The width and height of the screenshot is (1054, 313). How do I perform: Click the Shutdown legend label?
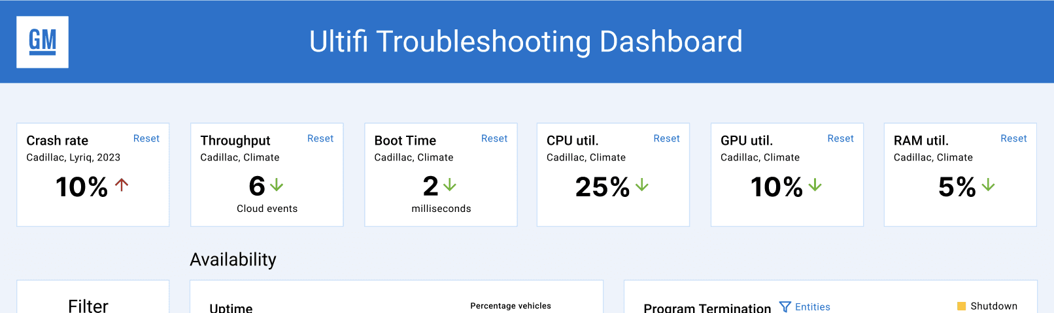click(x=994, y=306)
